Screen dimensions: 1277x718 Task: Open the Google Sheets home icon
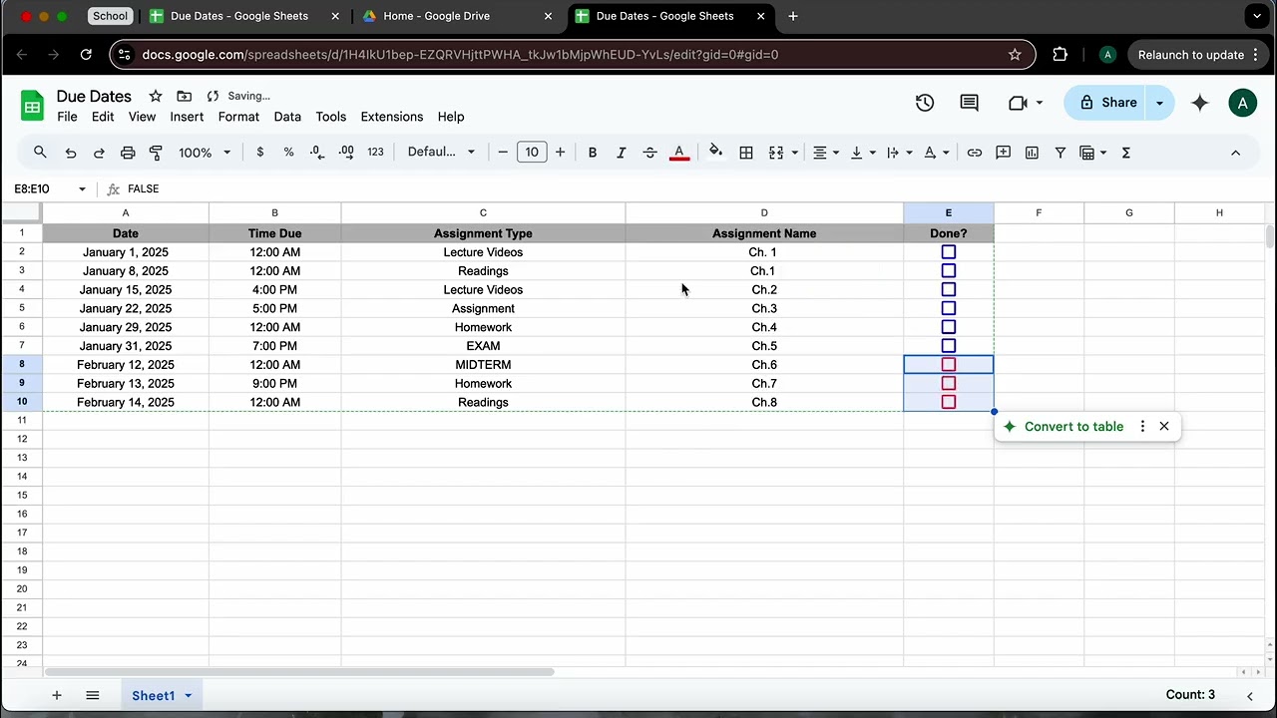click(32, 106)
